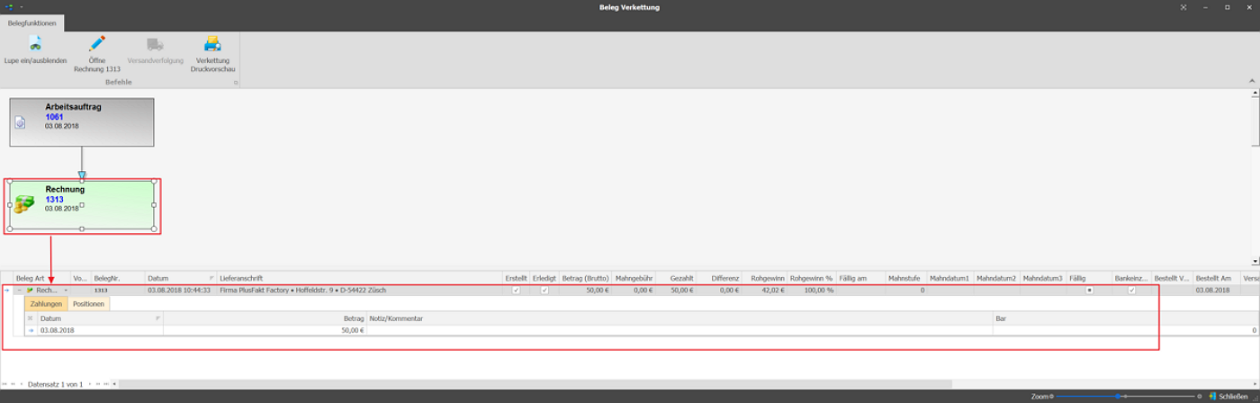This screenshot has width=1260, height=403.
Task: Click blue number 1313 in Rechnung node
Action: 54,200
